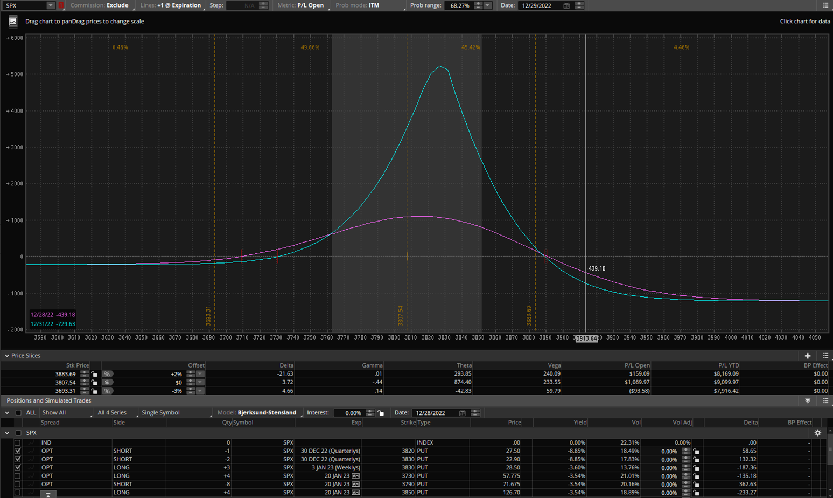This screenshot has height=498, width=833.
Task: Click the Prob range 68.27% field
Action: coord(459,5)
